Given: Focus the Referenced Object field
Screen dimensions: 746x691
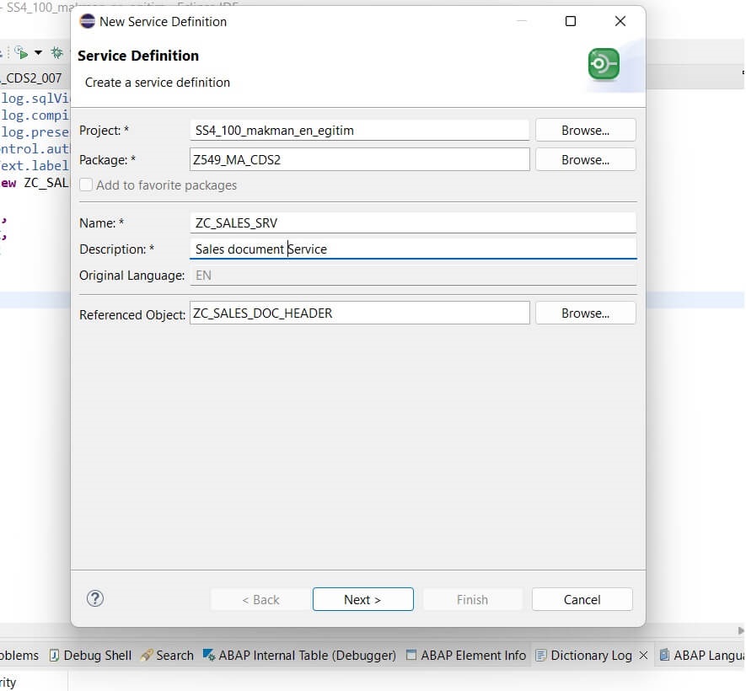Looking at the screenshot, I should [x=359, y=313].
